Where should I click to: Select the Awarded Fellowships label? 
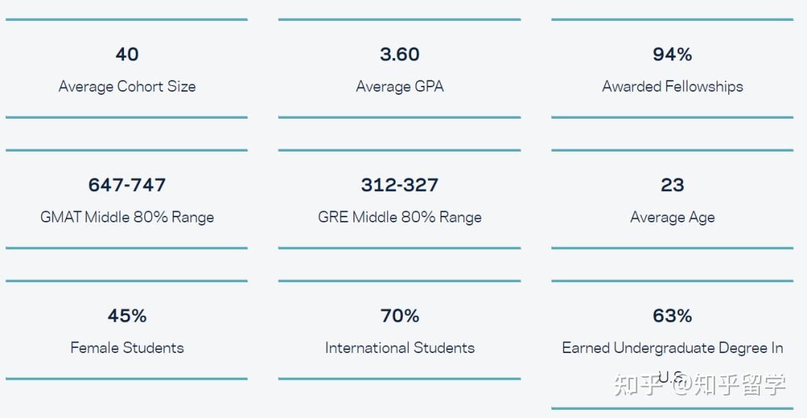672,87
